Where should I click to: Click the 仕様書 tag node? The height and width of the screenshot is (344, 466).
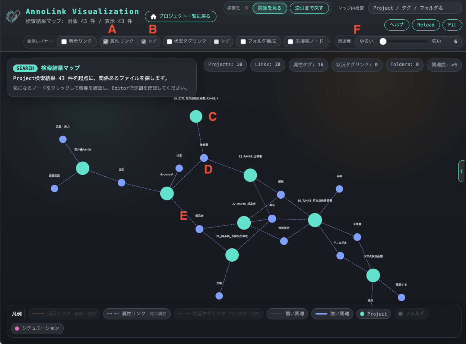204,158
